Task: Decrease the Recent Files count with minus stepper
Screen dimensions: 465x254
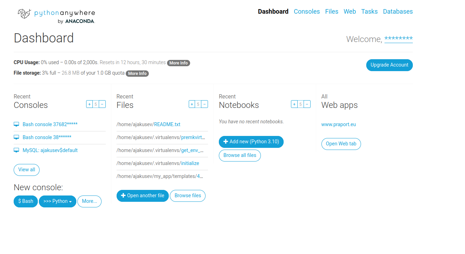Action: pos(204,104)
